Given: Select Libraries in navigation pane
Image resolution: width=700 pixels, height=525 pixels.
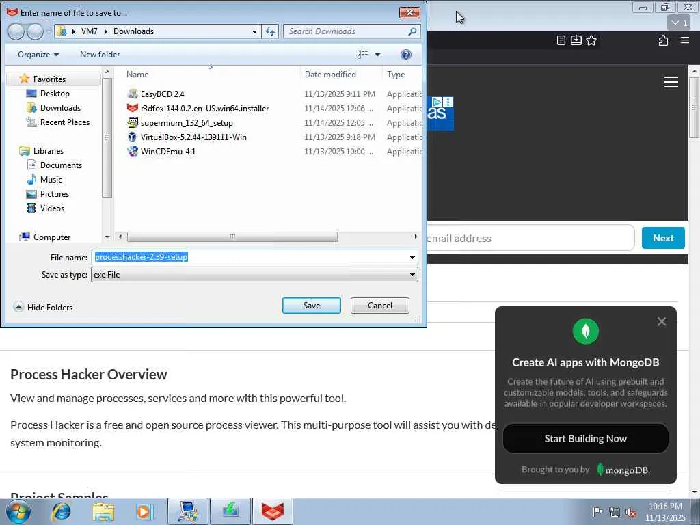Looking at the screenshot, I should 49,151.
